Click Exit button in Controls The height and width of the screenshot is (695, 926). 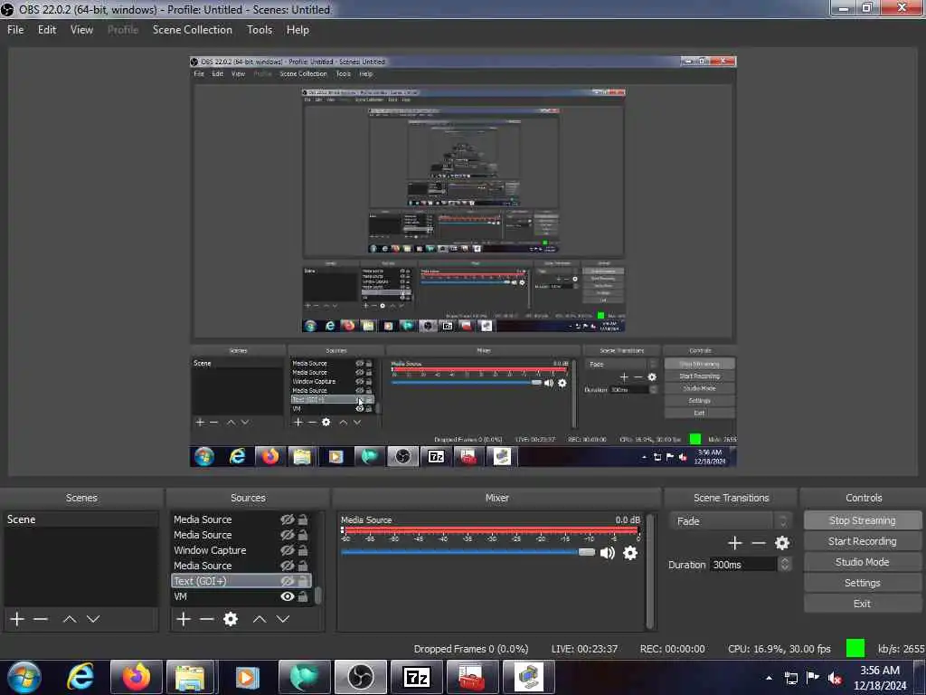[x=862, y=604]
